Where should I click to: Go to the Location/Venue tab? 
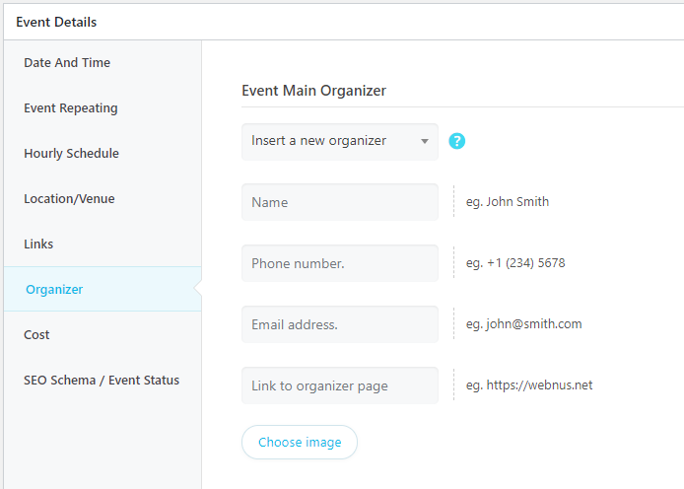point(69,199)
